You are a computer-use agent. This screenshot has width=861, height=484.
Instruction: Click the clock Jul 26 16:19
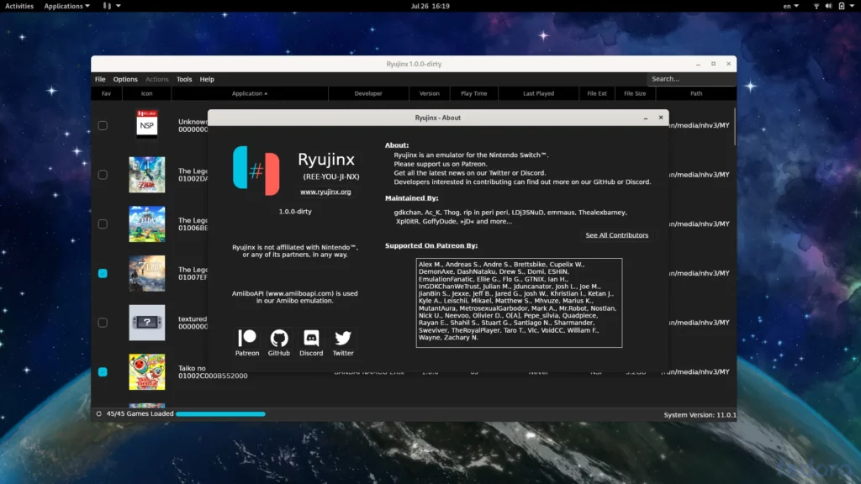(430, 6)
